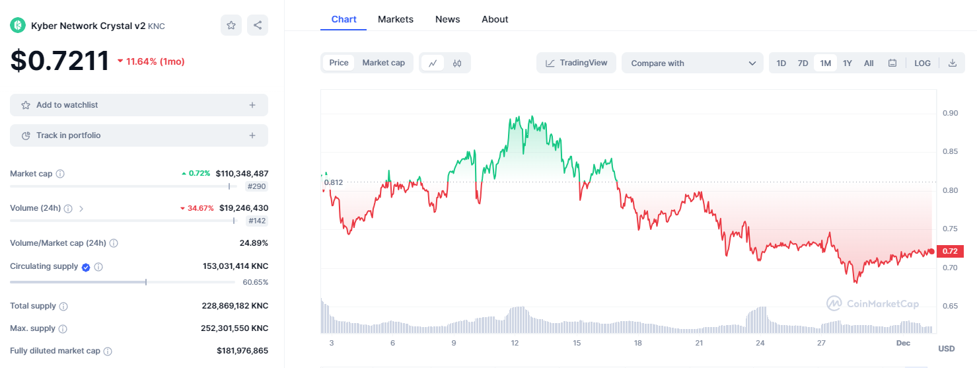Toggle LOG scale on chart
This screenshot has height=368, width=977.
(x=922, y=63)
